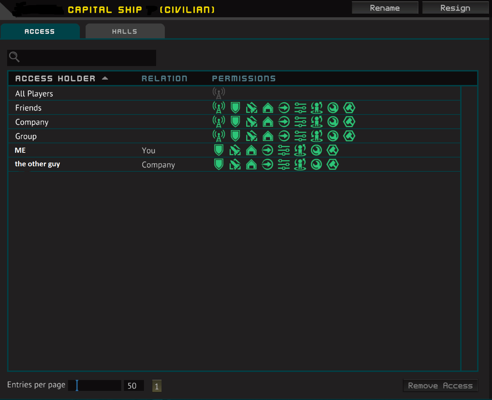Click house icon in Group row
492x400 pixels.
268,136
